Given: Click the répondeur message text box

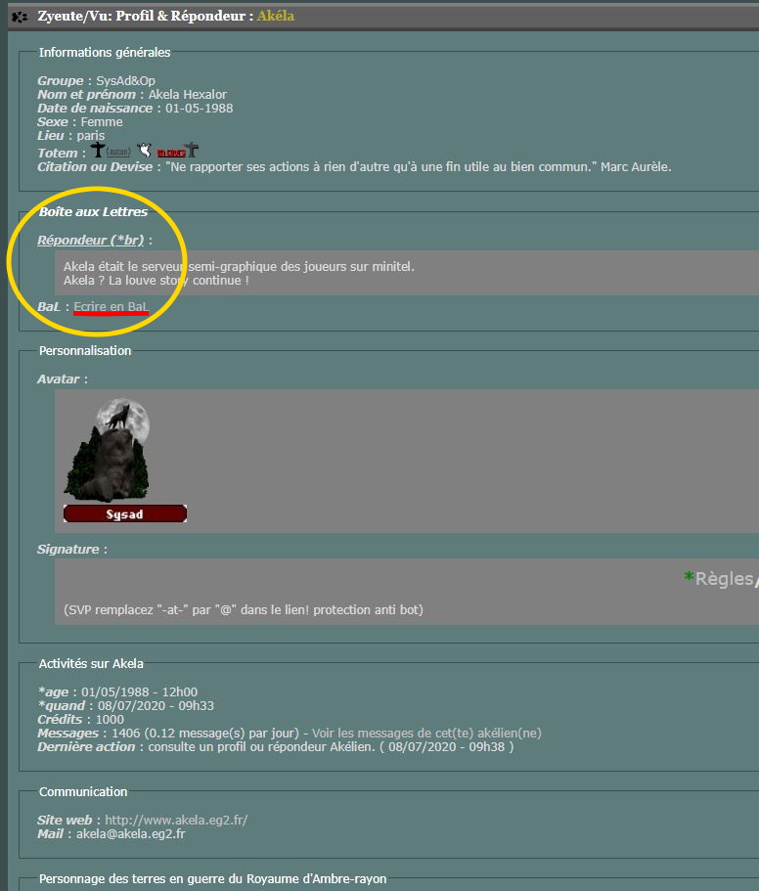Looking at the screenshot, I should point(391,273).
